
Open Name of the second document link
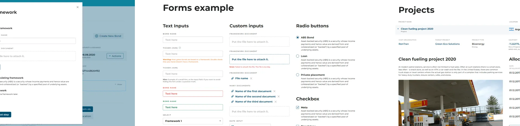255,96
